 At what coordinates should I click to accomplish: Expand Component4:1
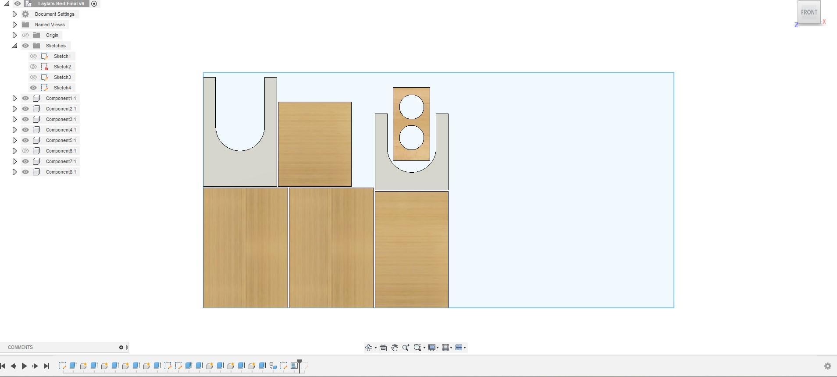click(14, 130)
